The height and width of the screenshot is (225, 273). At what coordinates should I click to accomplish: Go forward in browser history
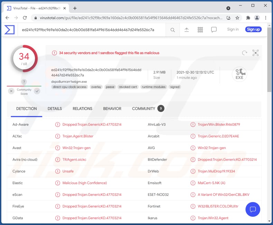click(16, 18)
